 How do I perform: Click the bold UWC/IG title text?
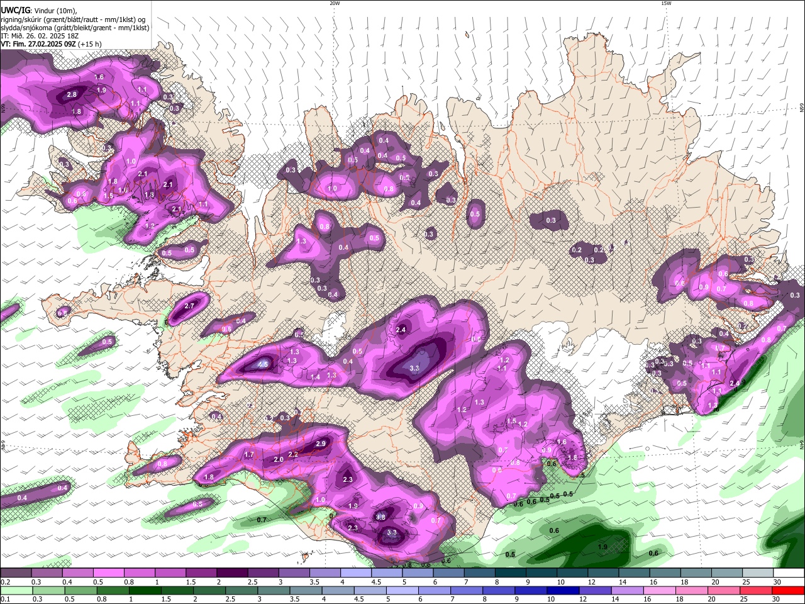(x=14, y=10)
